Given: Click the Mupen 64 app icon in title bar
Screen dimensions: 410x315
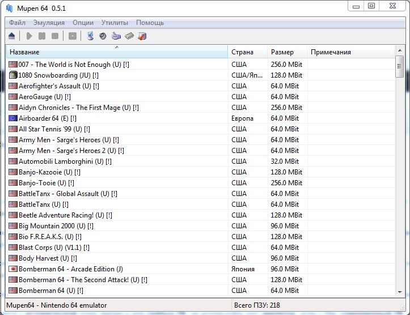Looking at the screenshot, I should (10, 8).
